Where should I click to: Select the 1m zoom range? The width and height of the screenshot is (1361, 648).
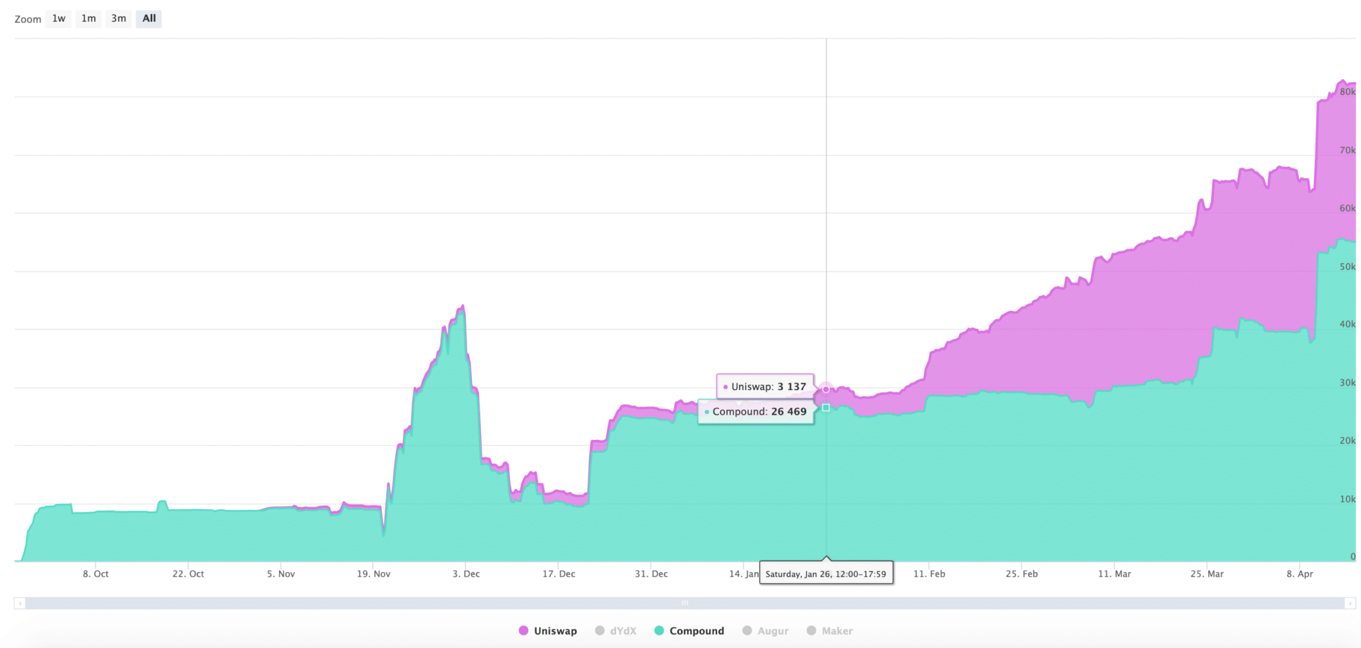tap(88, 19)
